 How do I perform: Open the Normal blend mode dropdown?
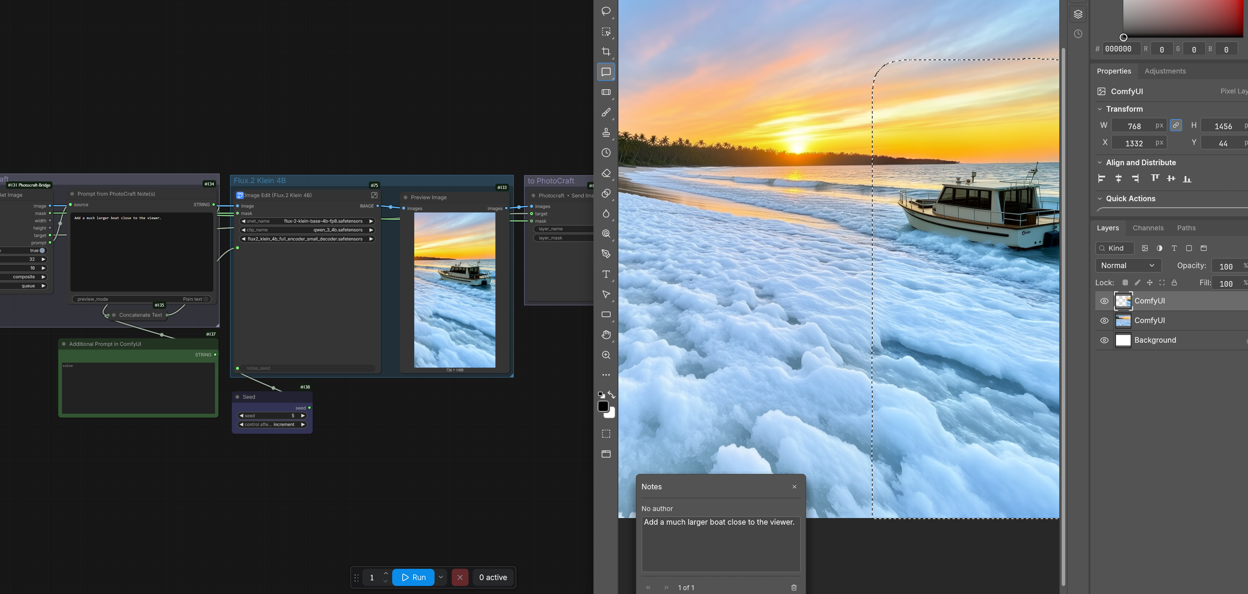[x=1128, y=265]
